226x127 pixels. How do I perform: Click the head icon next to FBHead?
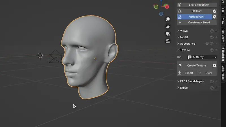(x=180, y=11)
